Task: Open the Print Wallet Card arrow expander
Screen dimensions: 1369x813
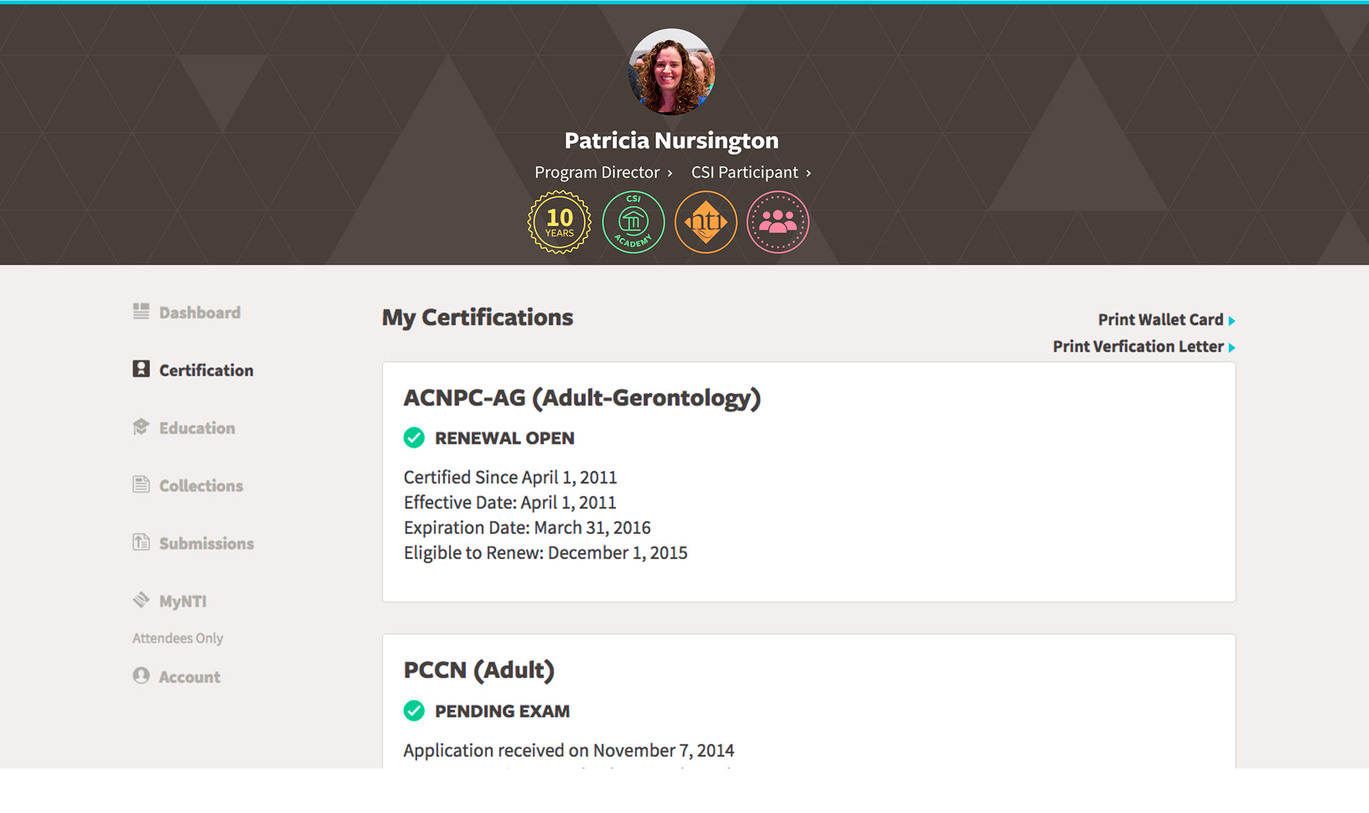Action: point(1233,320)
